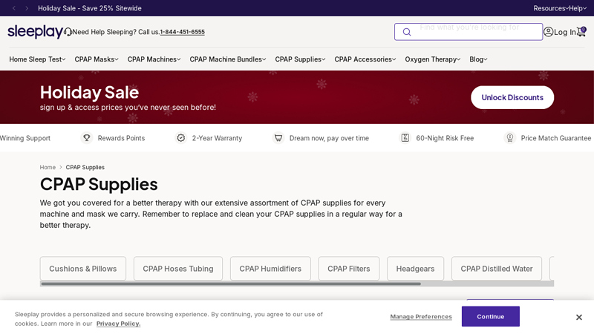Go to previous announcement arrow
Screen dimensions: 594x334
point(14,8)
